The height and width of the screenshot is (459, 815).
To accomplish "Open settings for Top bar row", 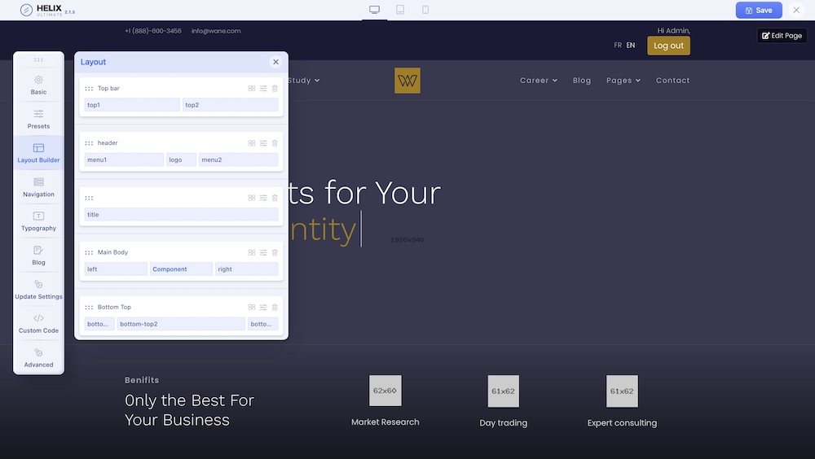I will click(x=263, y=88).
